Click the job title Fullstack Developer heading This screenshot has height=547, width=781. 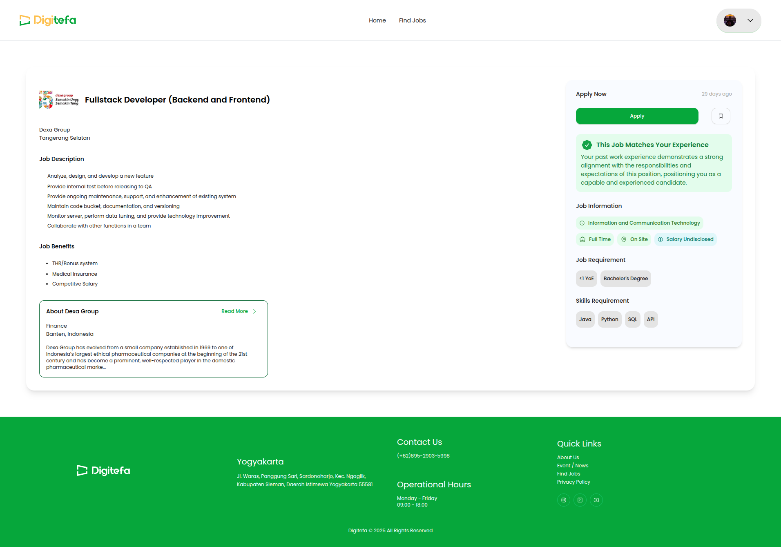[x=177, y=100]
